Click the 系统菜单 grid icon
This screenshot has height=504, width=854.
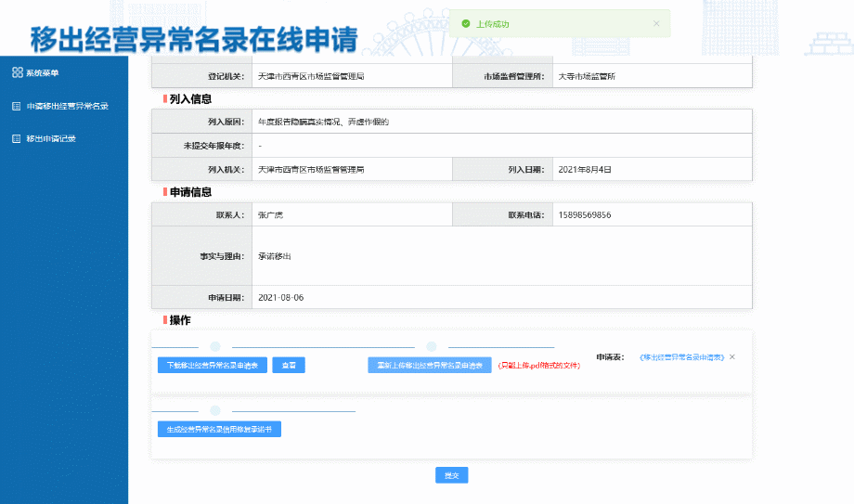(17, 72)
